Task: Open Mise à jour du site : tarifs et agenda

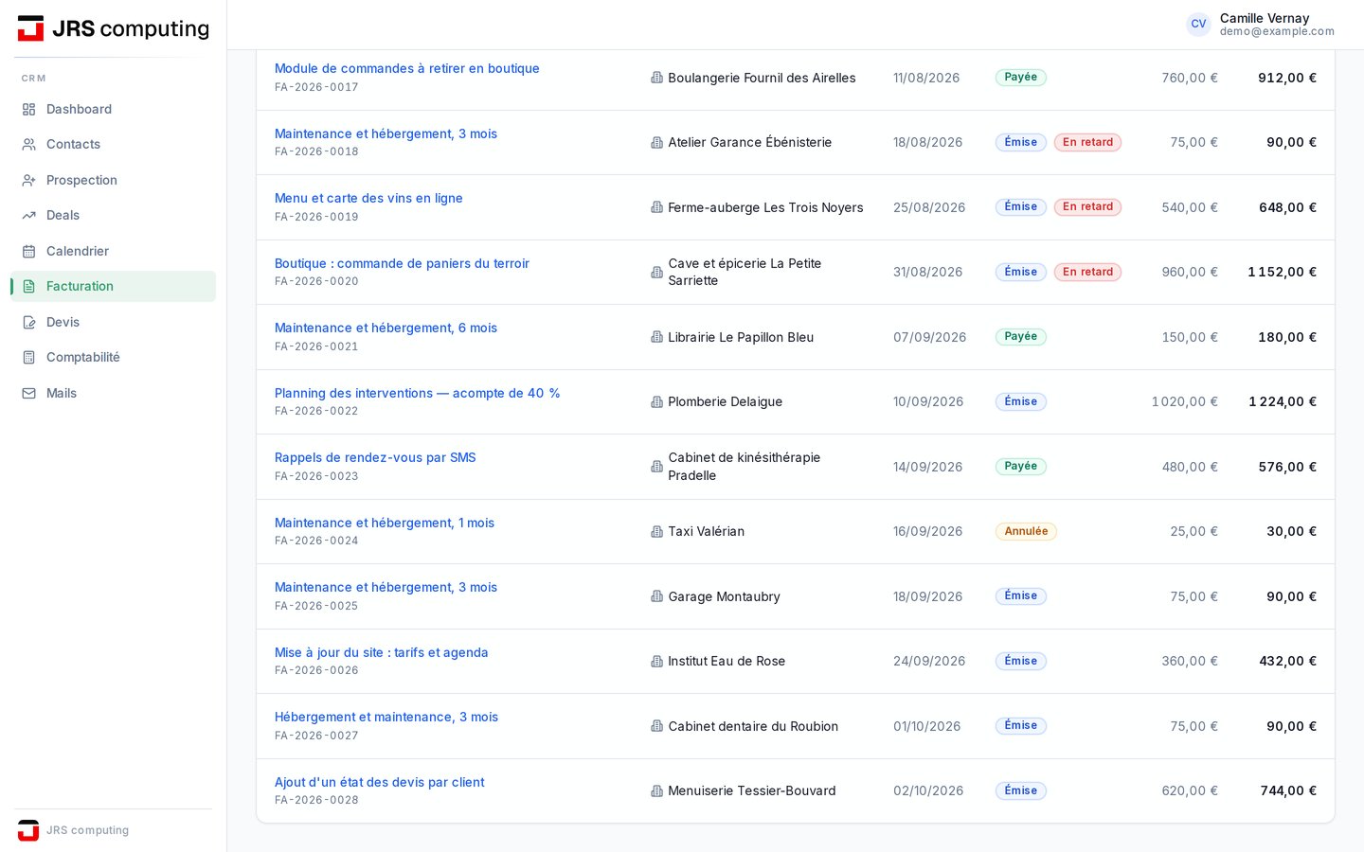Action: point(381,652)
